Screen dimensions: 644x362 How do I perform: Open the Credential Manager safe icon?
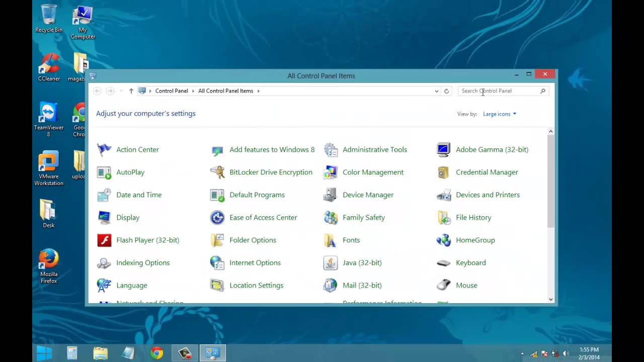444,172
